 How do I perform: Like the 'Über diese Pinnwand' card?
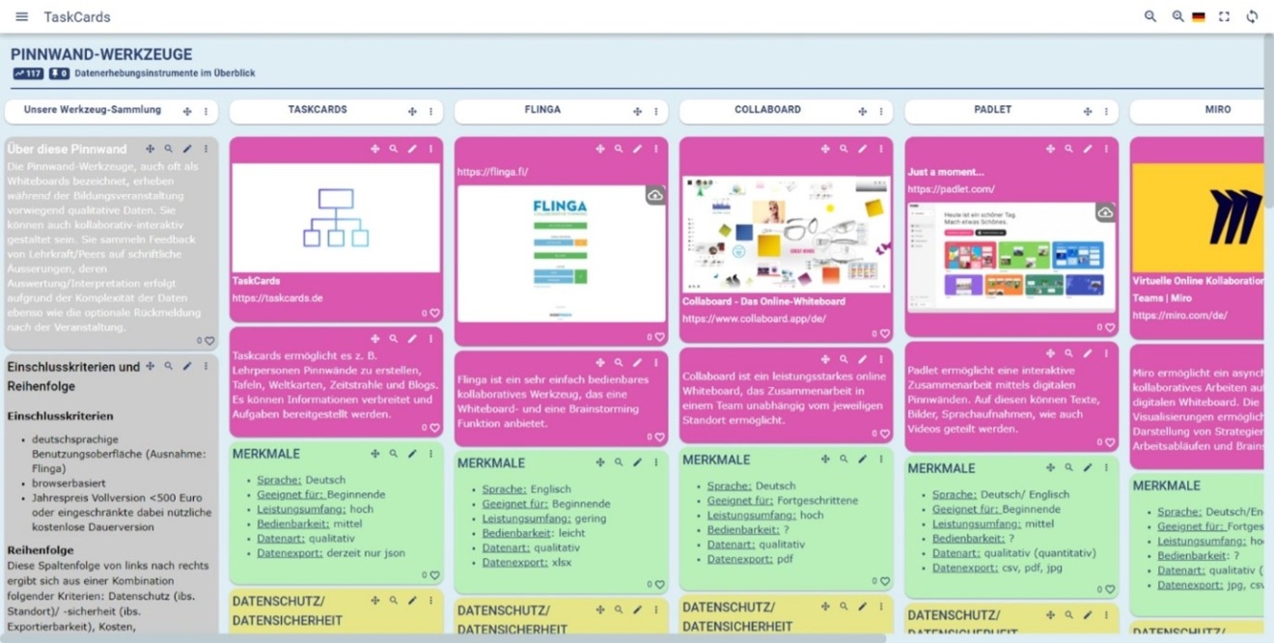(209, 341)
